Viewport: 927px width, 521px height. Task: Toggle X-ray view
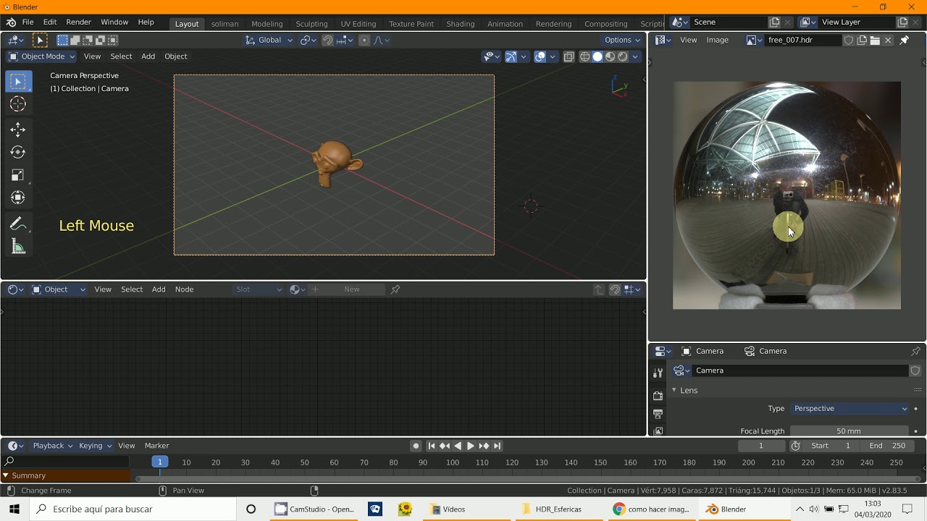pyautogui.click(x=569, y=56)
